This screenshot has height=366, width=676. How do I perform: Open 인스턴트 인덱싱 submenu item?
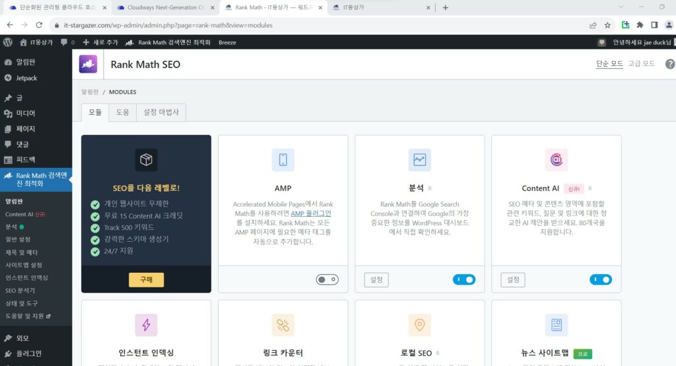coord(26,277)
